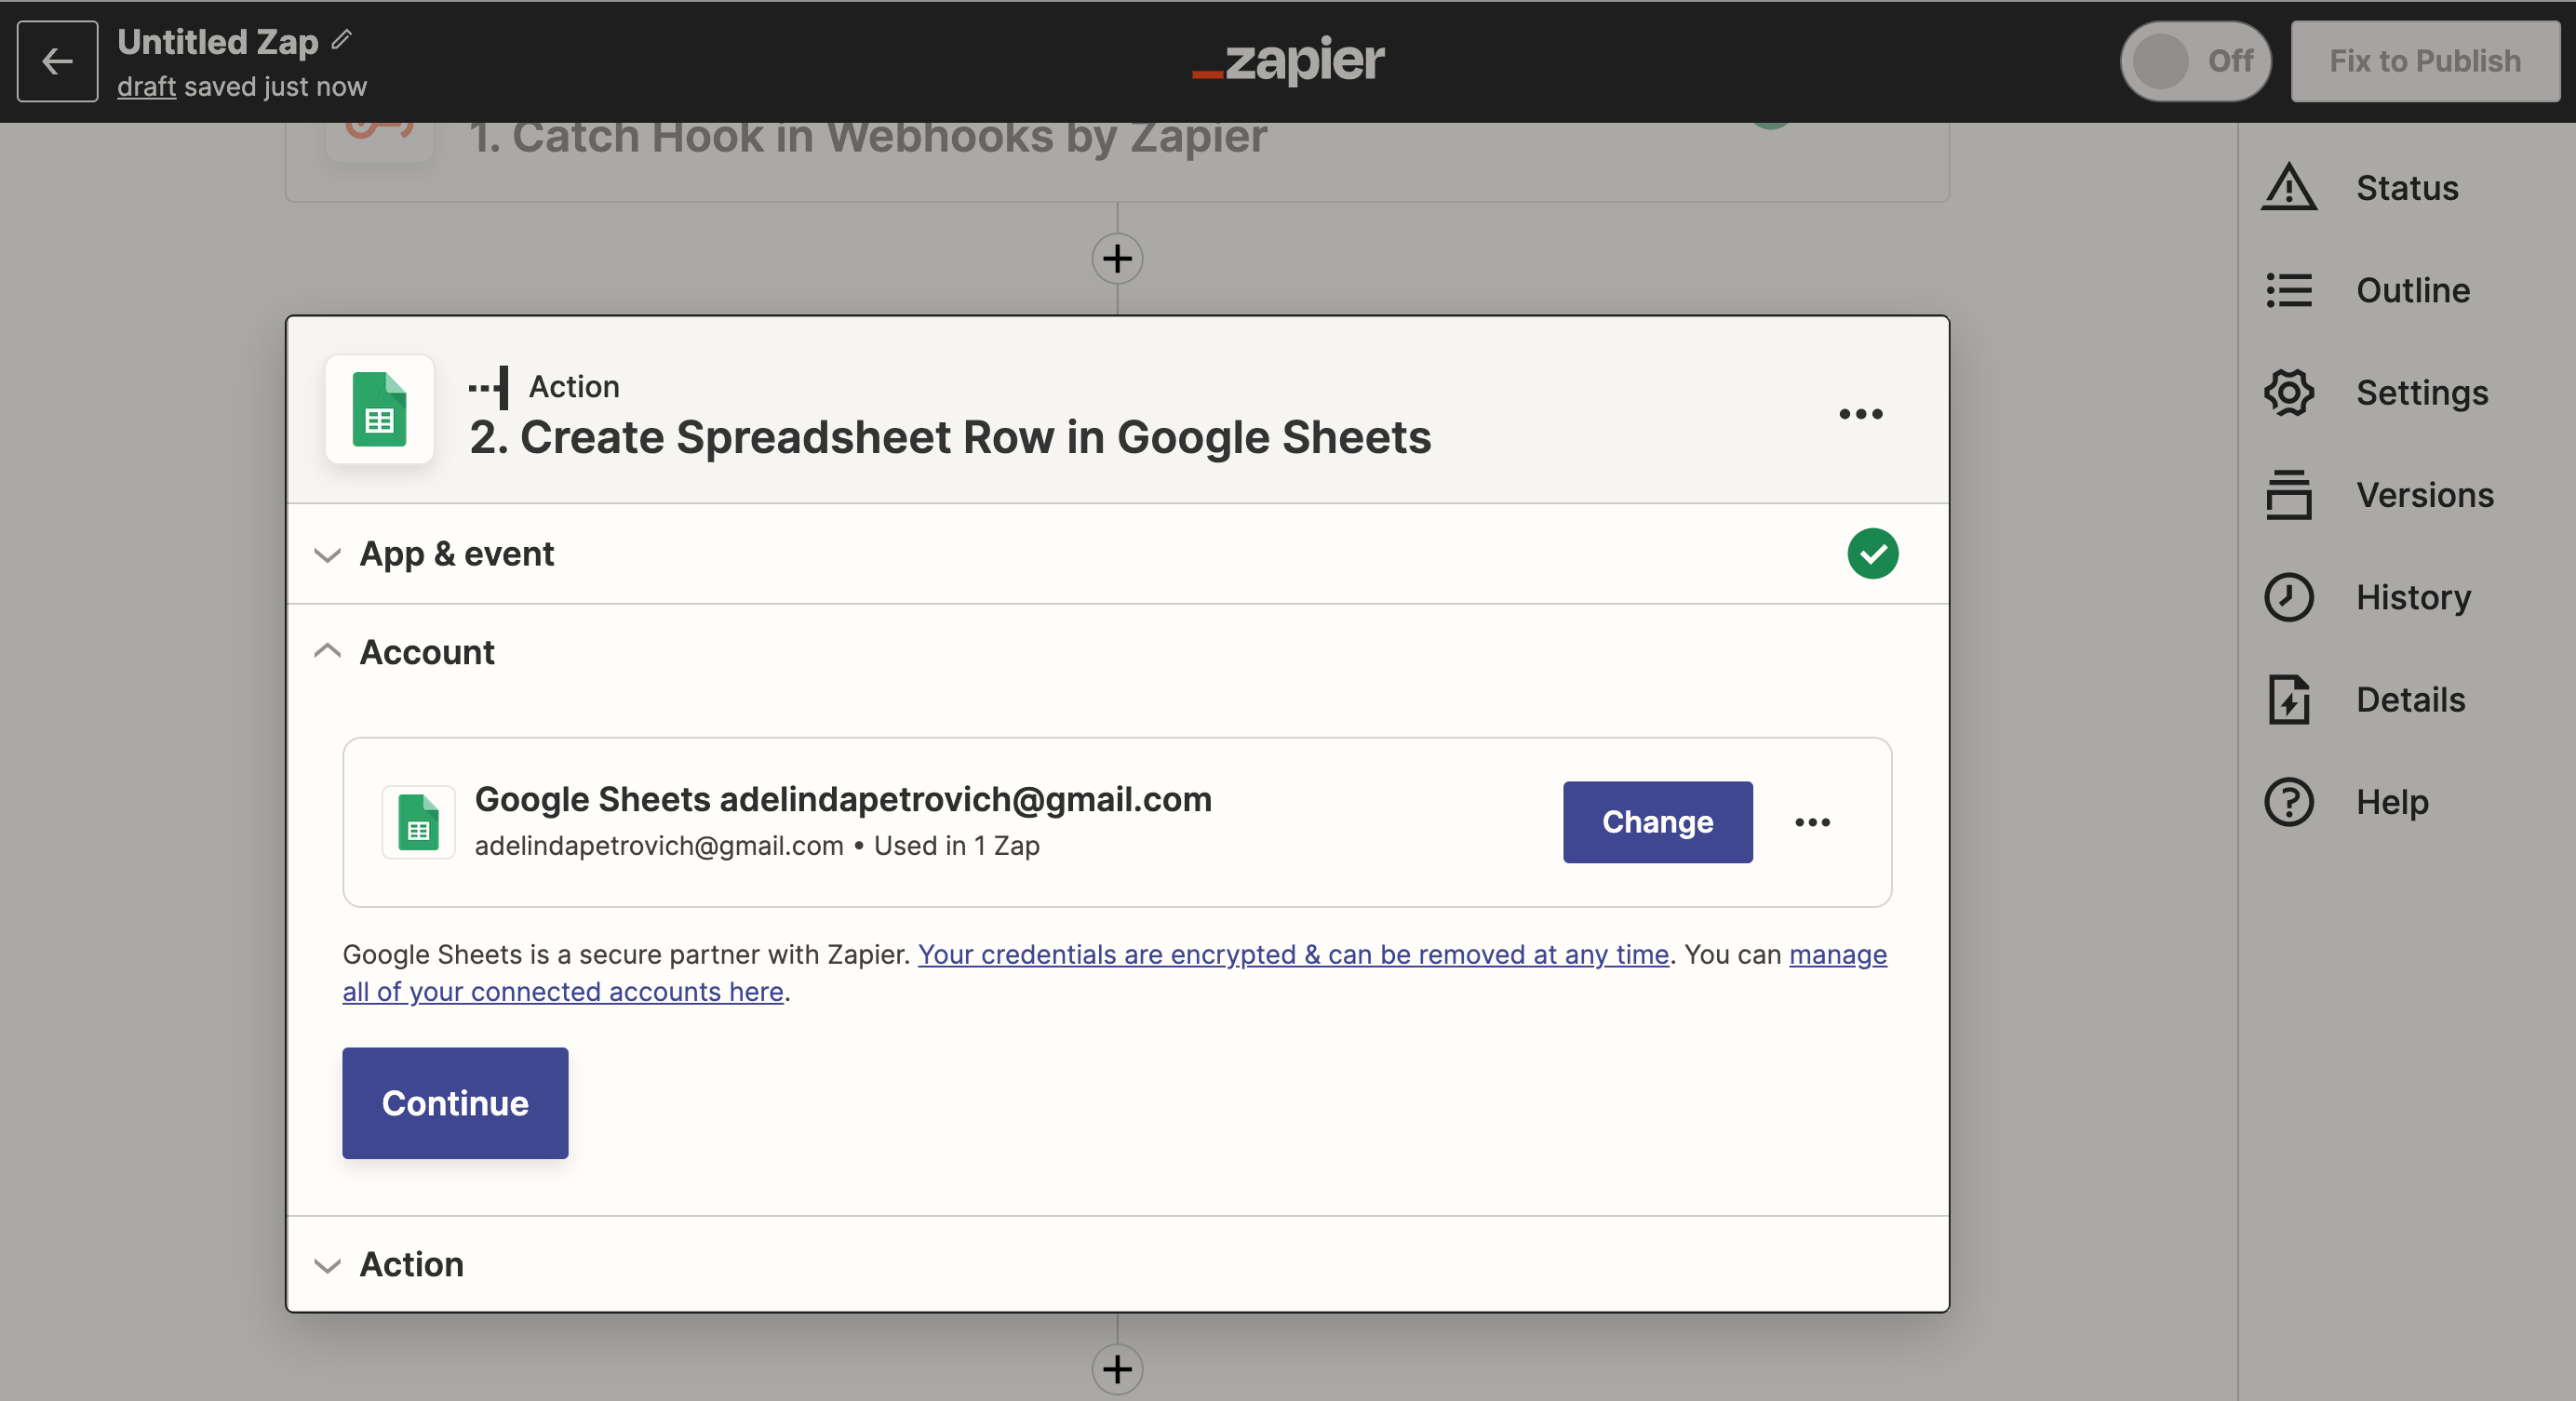Expand the App & event section

(1117, 554)
